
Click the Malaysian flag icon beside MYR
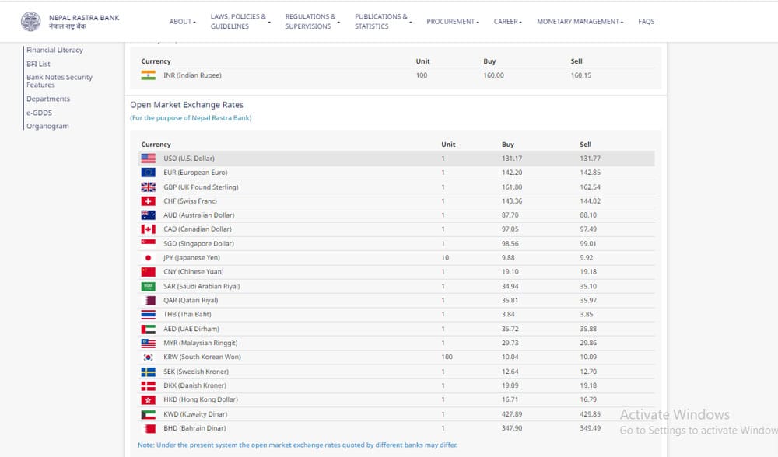click(148, 343)
